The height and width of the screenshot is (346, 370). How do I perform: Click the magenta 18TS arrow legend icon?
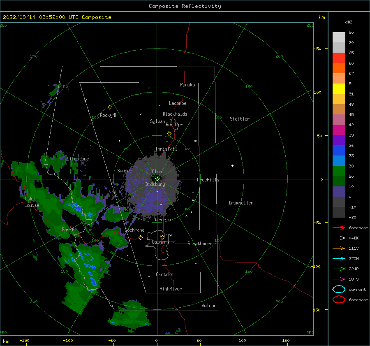339,279
